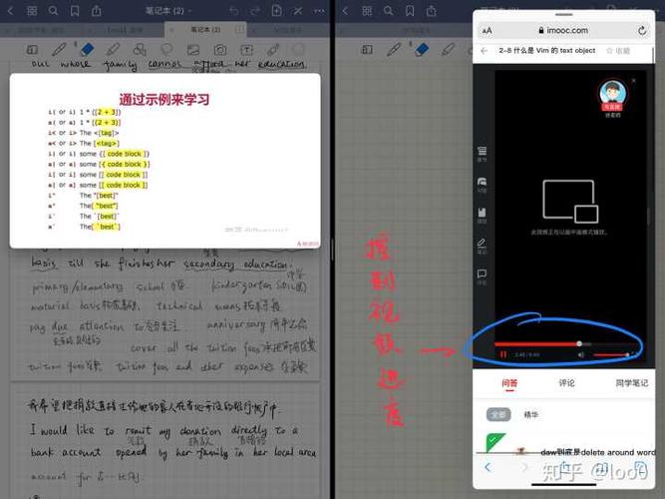Tap the back chevron in right notebook window

click(346, 11)
